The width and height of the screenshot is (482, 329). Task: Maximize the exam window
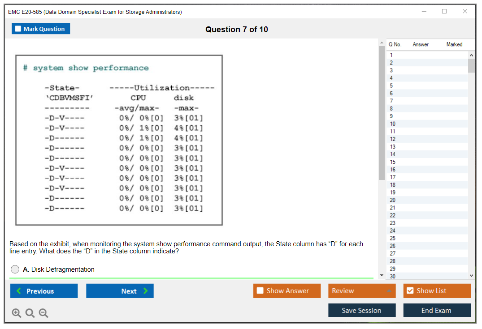[444, 12]
